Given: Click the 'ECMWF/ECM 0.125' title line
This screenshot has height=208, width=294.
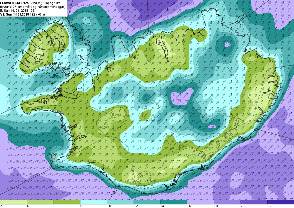Looking at the screenshot, I should pyautogui.click(x=30, y=3).
